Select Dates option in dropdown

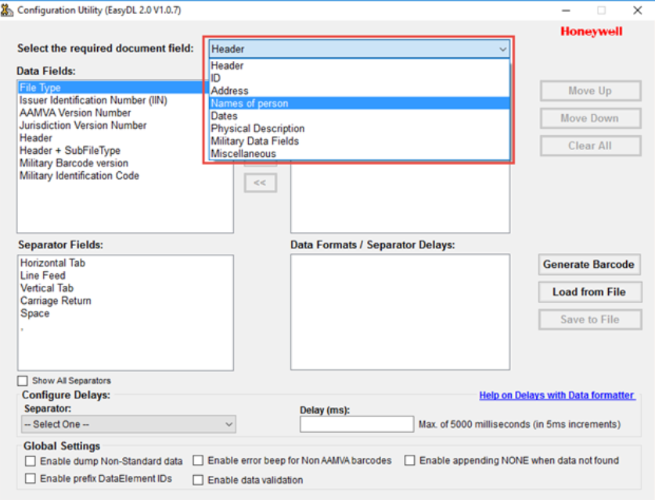click(359, 116)
